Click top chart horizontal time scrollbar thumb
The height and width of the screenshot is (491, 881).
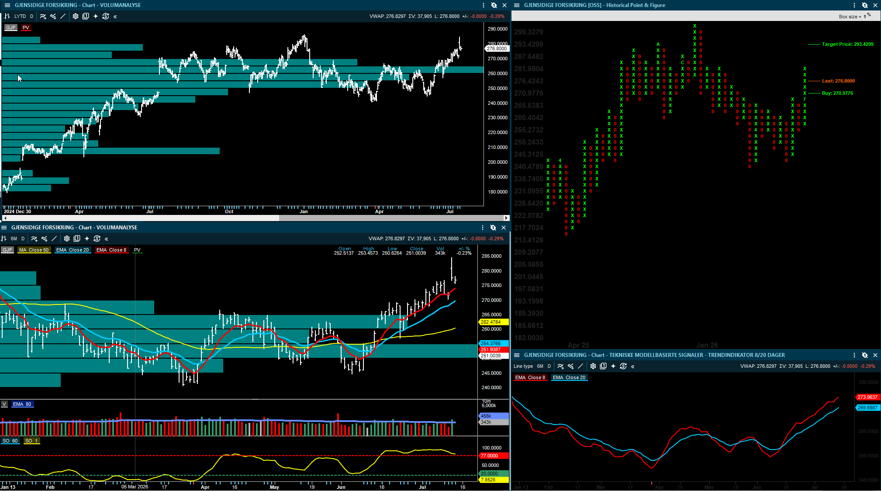pos(391,218)
